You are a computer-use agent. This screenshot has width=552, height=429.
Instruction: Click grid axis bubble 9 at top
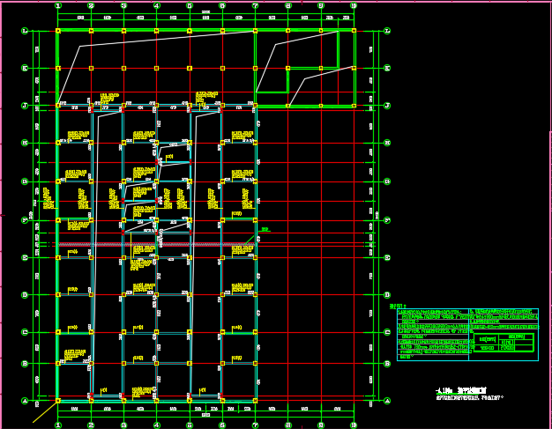[321, 5]
